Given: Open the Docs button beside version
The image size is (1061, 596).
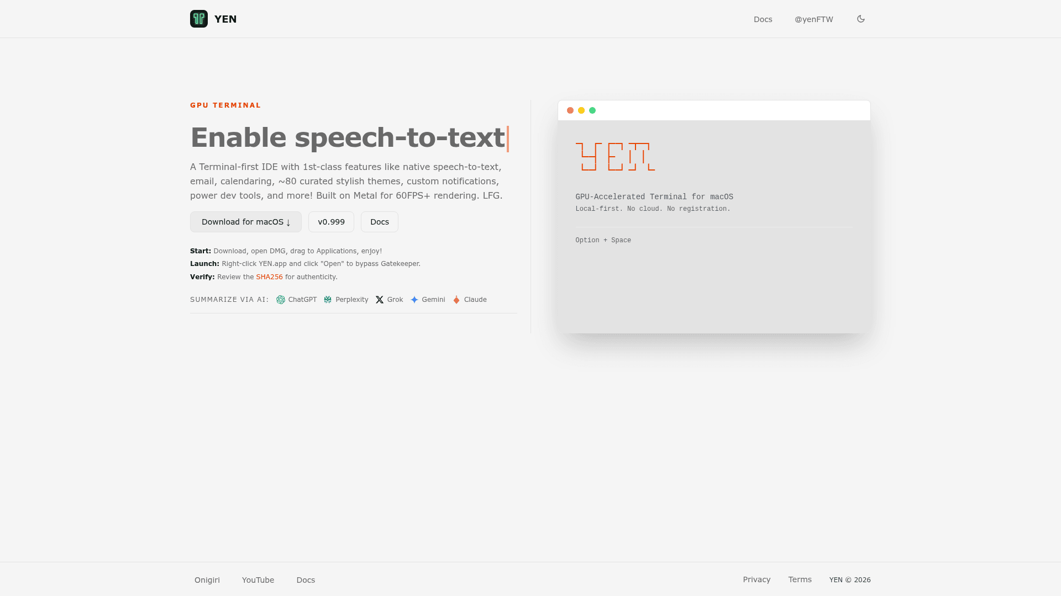Looking at the screenshot, I should (x=380, y=222).
